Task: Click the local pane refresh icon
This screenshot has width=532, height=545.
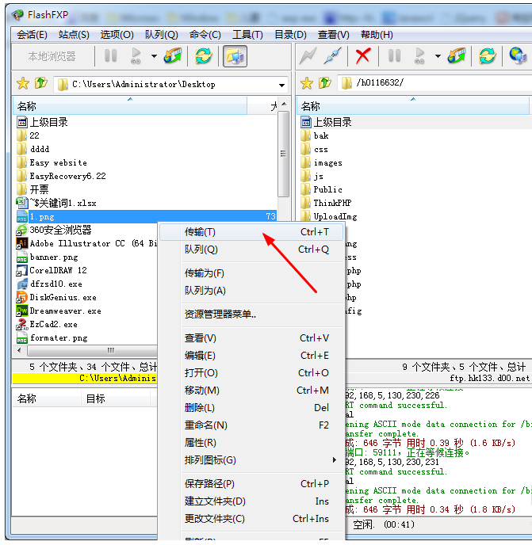Action: (204, 55)
